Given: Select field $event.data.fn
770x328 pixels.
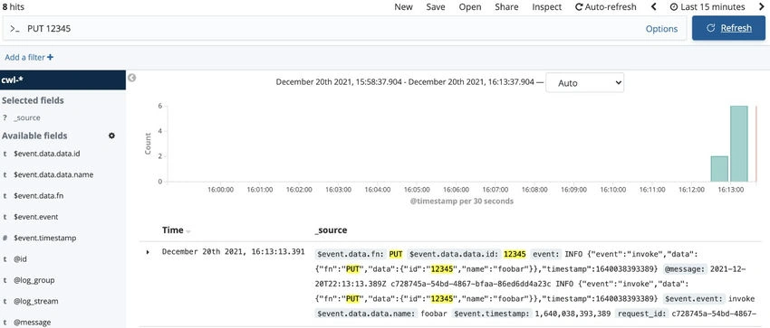Looking at the screenshot, I should (x=38, y=196).
